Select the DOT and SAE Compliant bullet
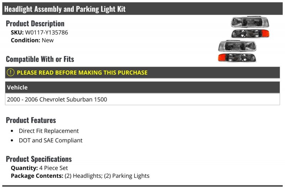This screenshot has height=189, width=285. coord(51,140)
